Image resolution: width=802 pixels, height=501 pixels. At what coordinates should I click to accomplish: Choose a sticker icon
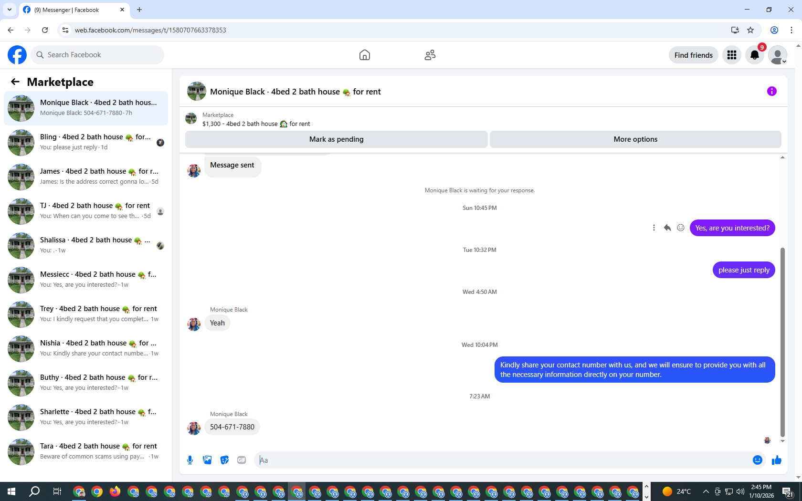pyautogui.click(x=224, y=460)
